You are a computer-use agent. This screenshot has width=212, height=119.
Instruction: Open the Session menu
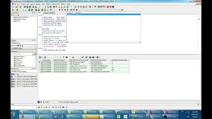[x=32, y=4]
